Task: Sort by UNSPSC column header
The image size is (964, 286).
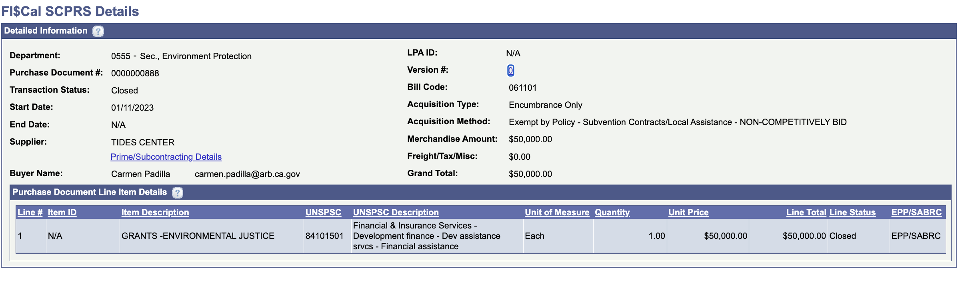Action: [x=323, y=213]
